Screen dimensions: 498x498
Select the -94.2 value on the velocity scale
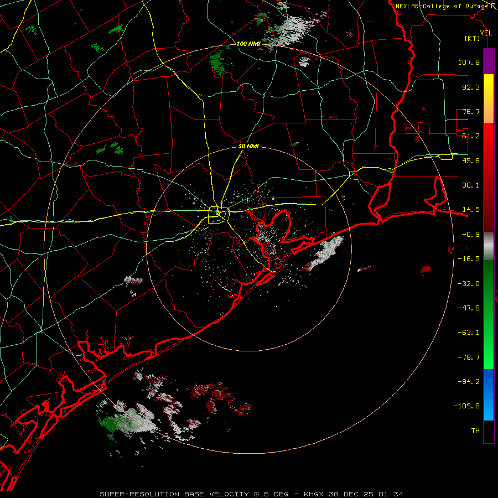point(469,382)
